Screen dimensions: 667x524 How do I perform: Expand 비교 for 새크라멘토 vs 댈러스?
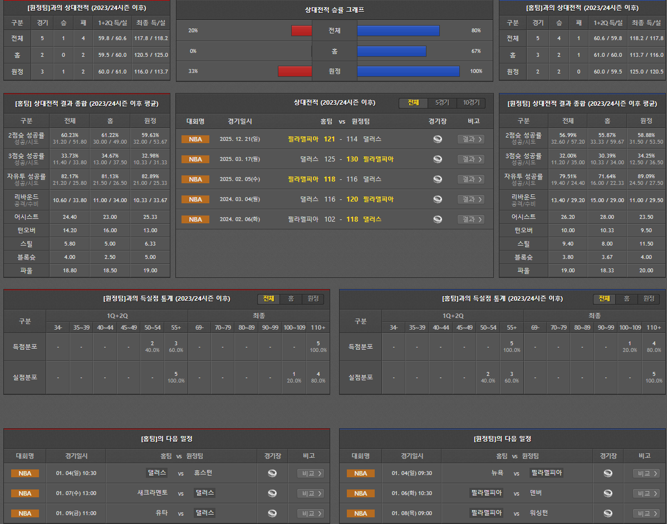(x=311, y=493)
